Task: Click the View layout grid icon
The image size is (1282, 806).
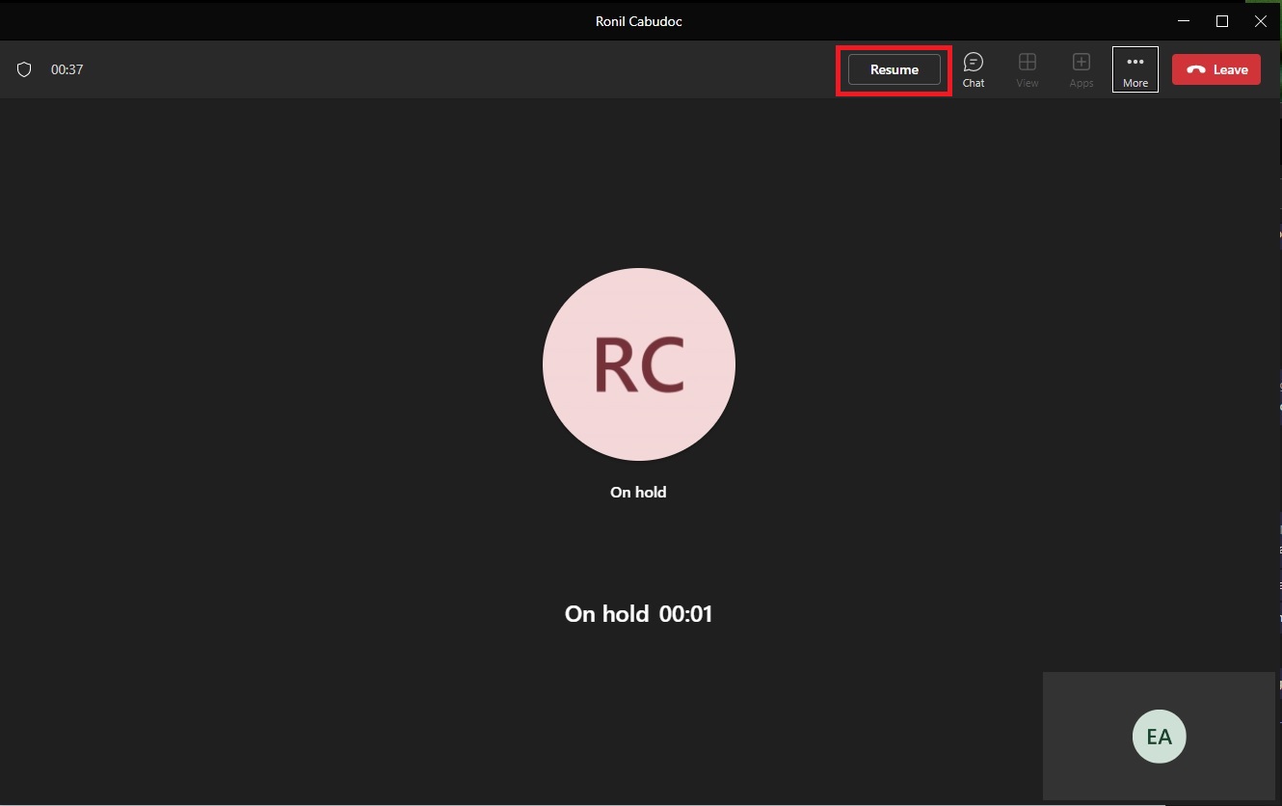Action: coord(1028,69)
